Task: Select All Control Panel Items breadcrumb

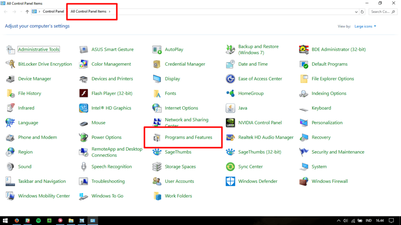Action: click(x=88, y=11)
